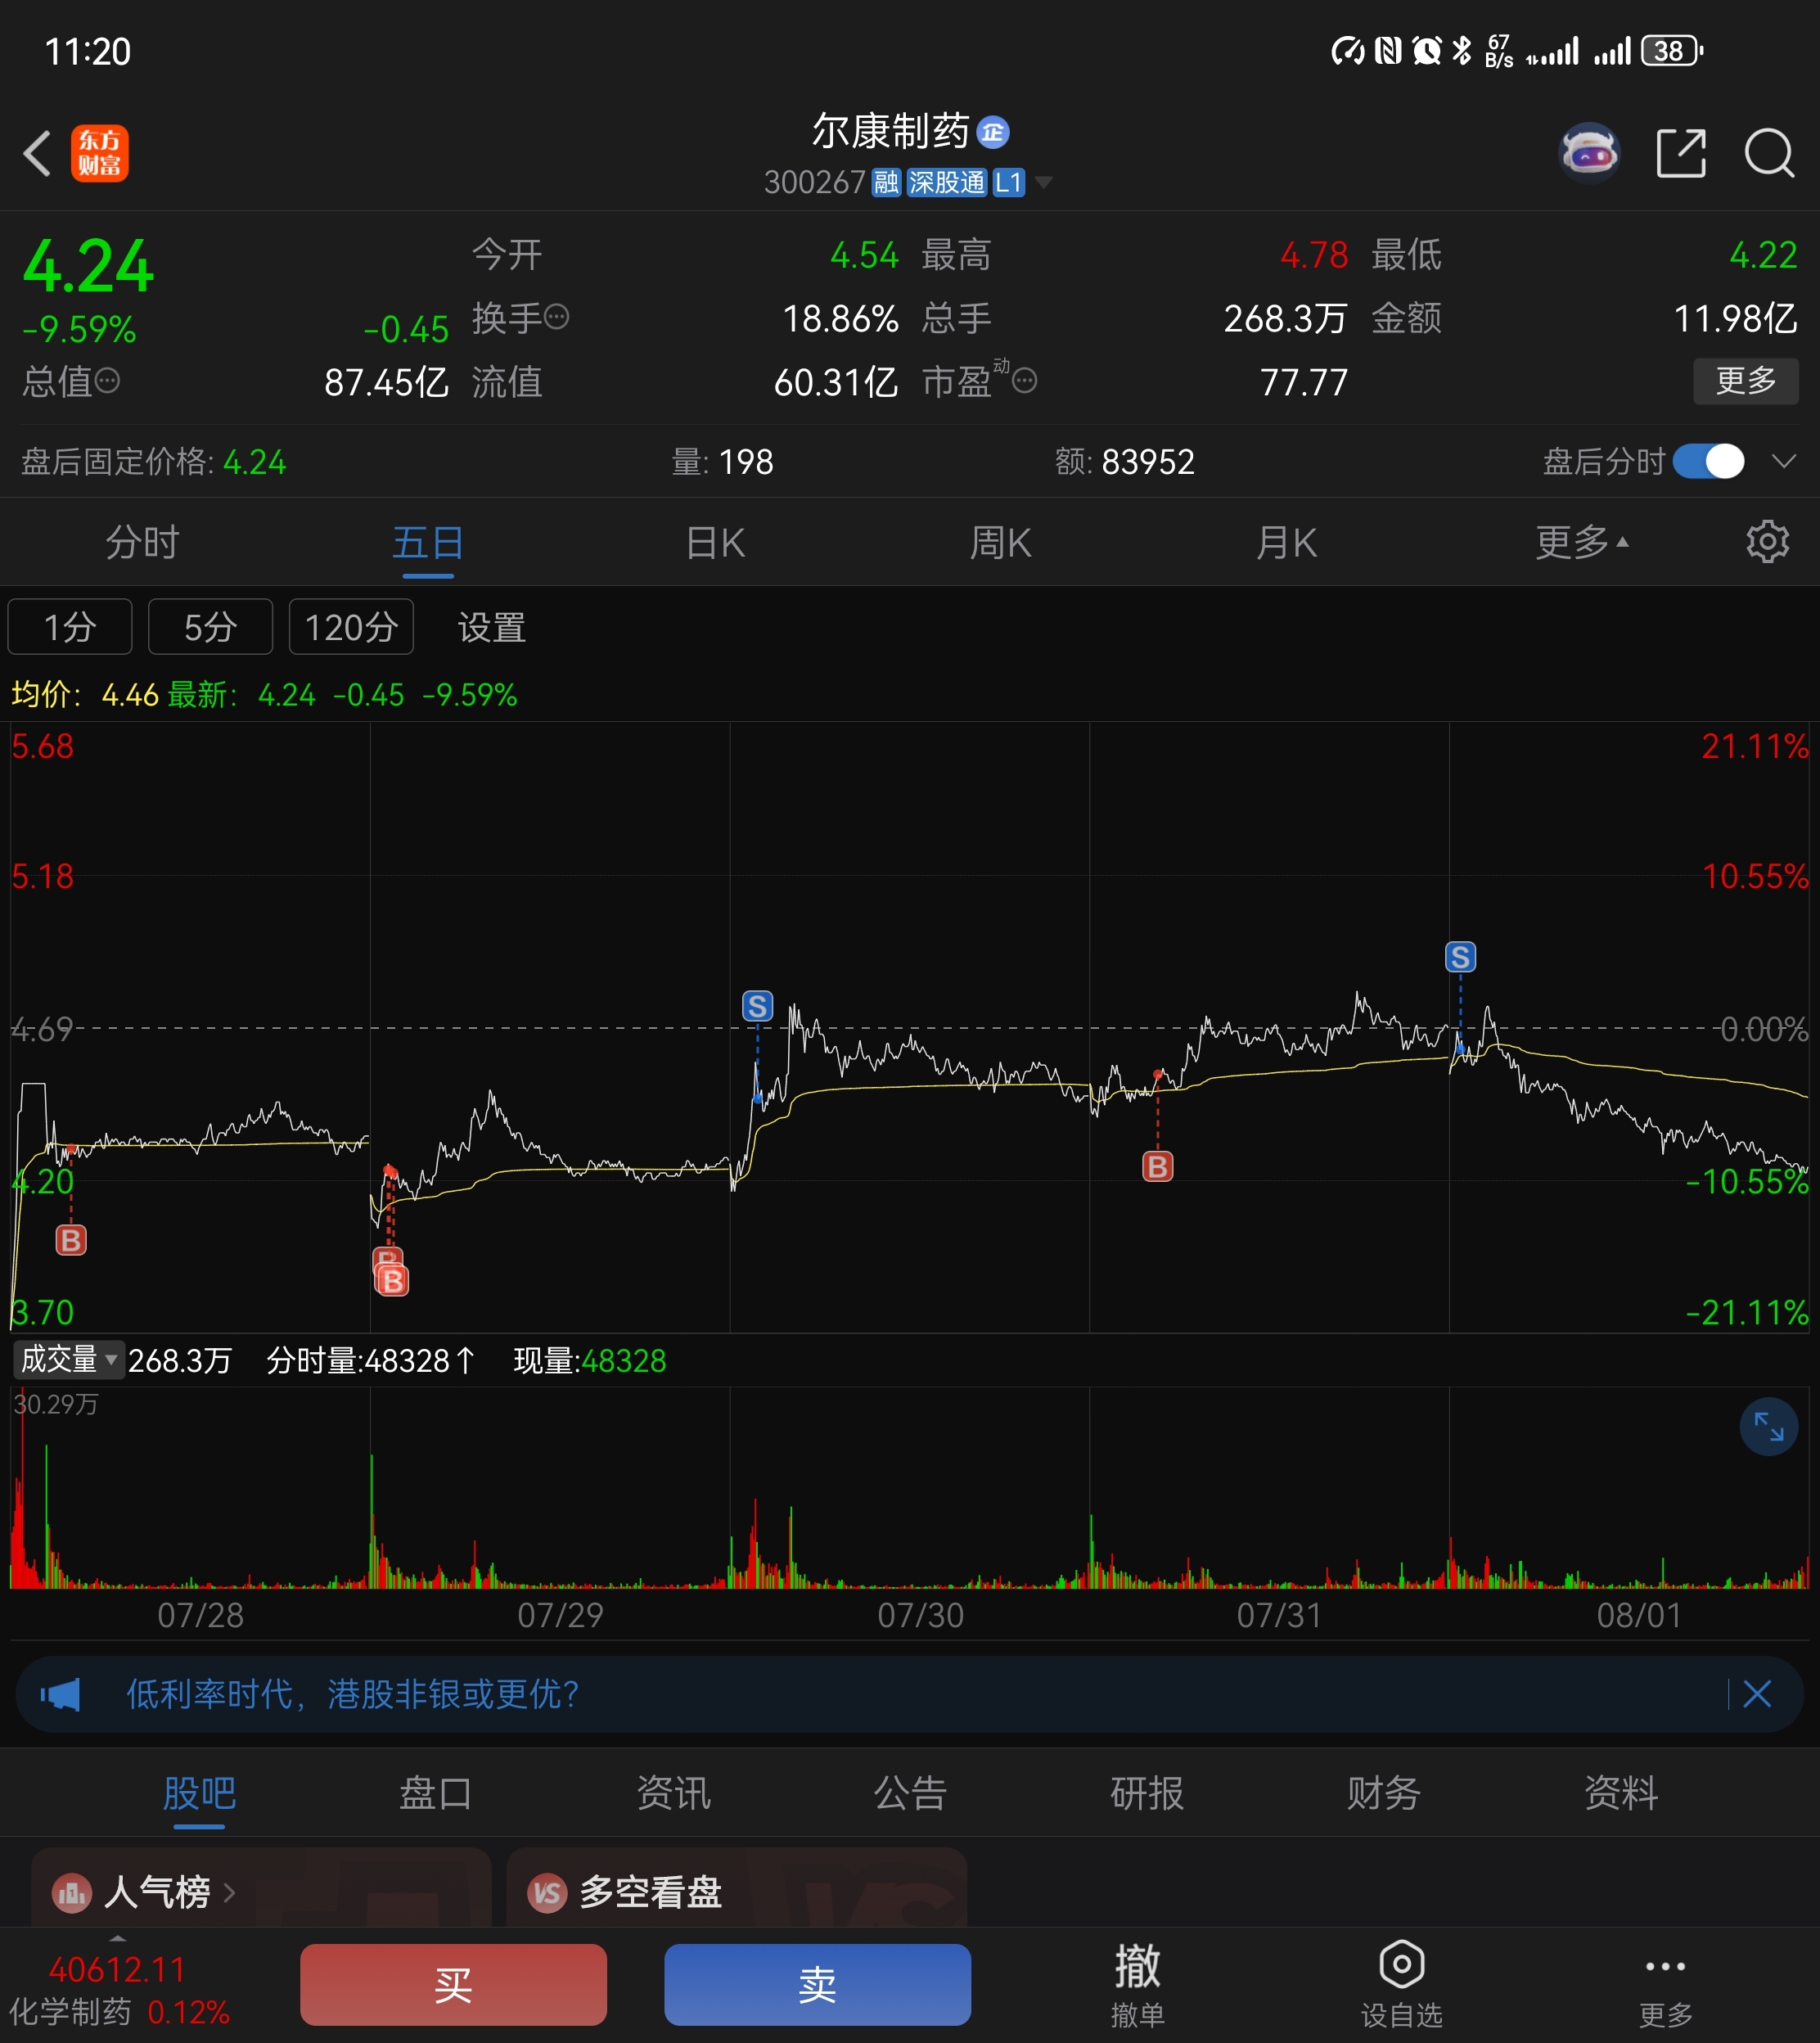Expand chart to fullscreen icon

tap(1768, 1426)
